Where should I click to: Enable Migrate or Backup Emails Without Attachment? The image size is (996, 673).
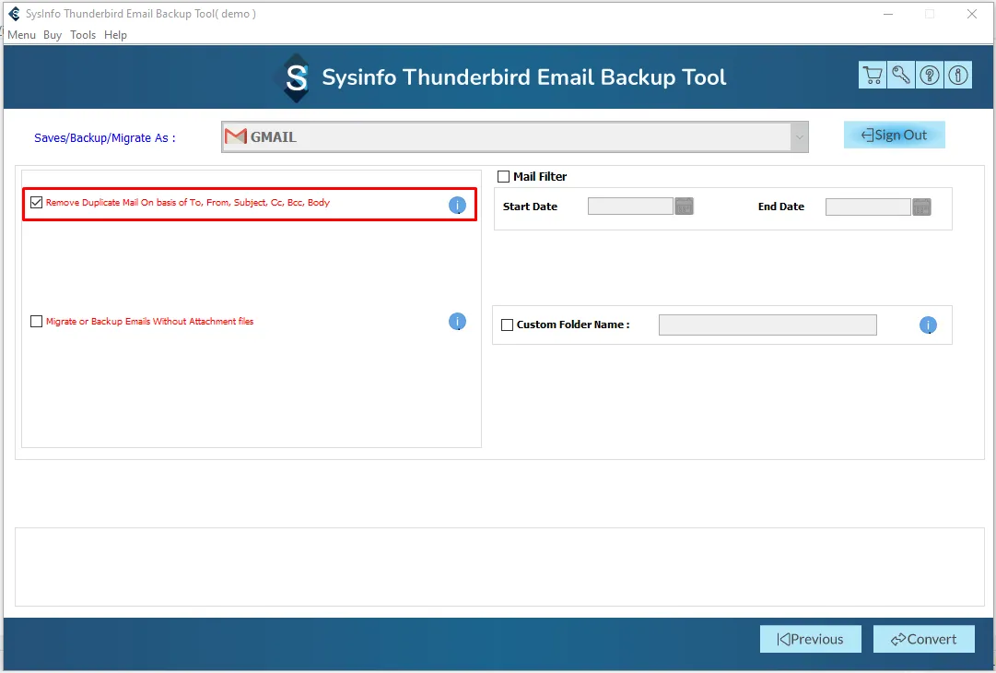pyautogui.click(x=36, y=321)
